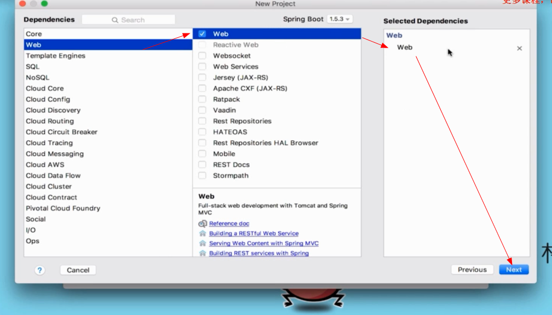552x315 pixels.
Task: Select the Rest Repositories checkbox
Action: (202, 121)
